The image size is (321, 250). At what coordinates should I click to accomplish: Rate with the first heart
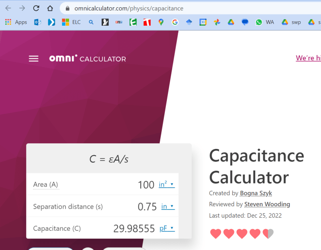point(215,234)
